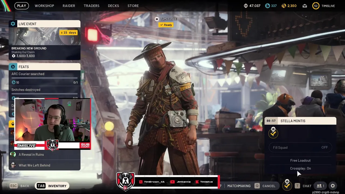Open the FEATS panel header
Image resolution: width=345 pixels, height=194 pixels.
coord(44,67)
